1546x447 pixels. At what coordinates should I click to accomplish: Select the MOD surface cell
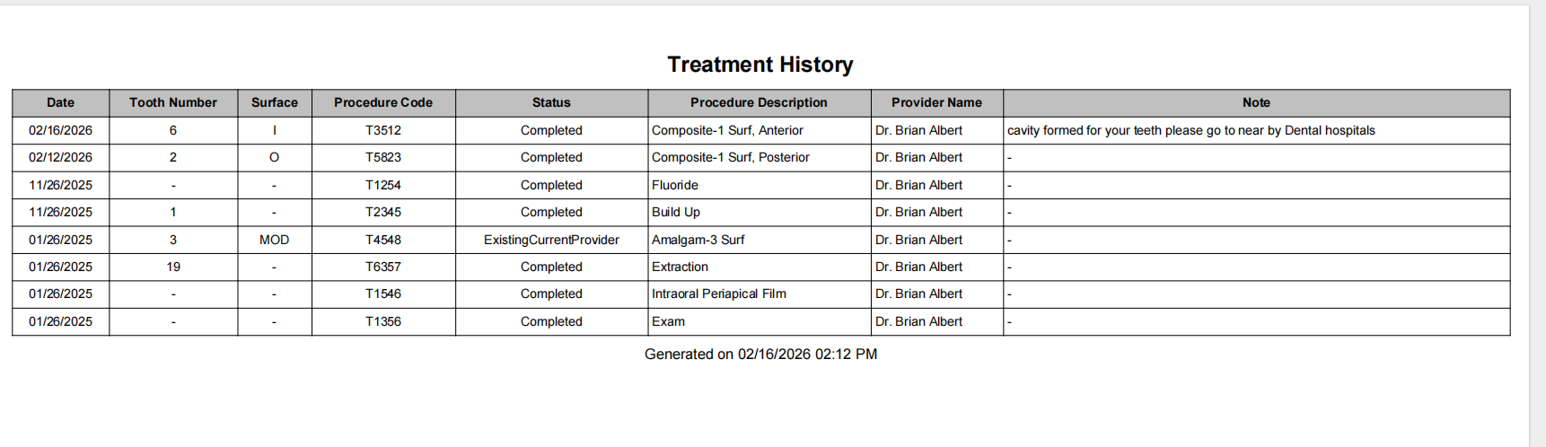tap(274, 240)
